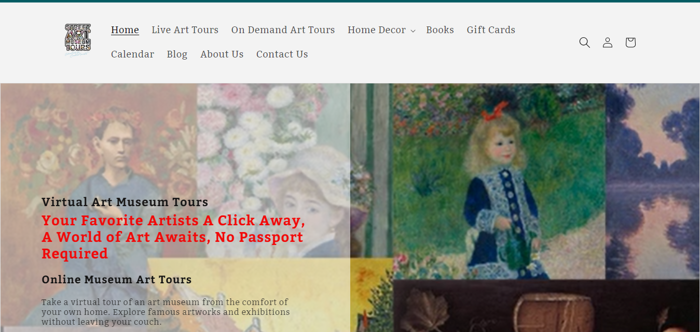Select the 'Virtual Art Museum Tours' heading
This screenshot has width=700, height=332.
pyautogui.click(x=125, y=202)
